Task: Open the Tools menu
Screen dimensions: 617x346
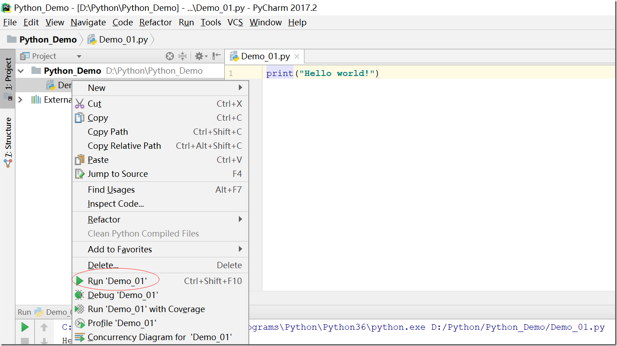Action: click(211, 22)
